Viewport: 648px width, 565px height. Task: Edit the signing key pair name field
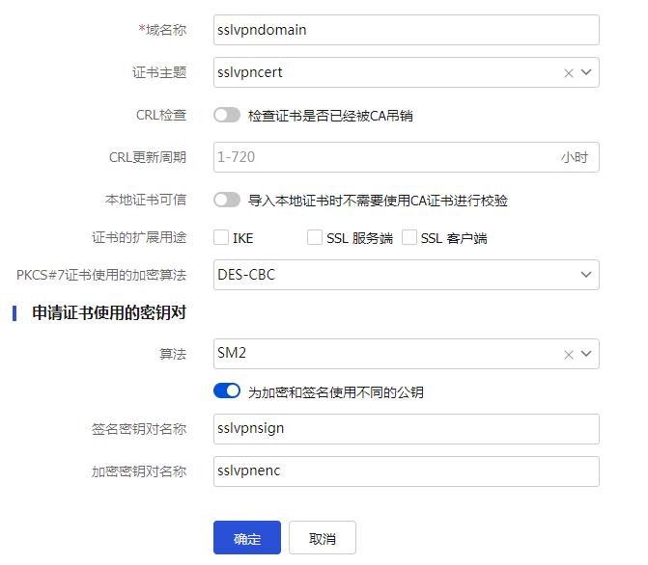[x=406, y=429]
